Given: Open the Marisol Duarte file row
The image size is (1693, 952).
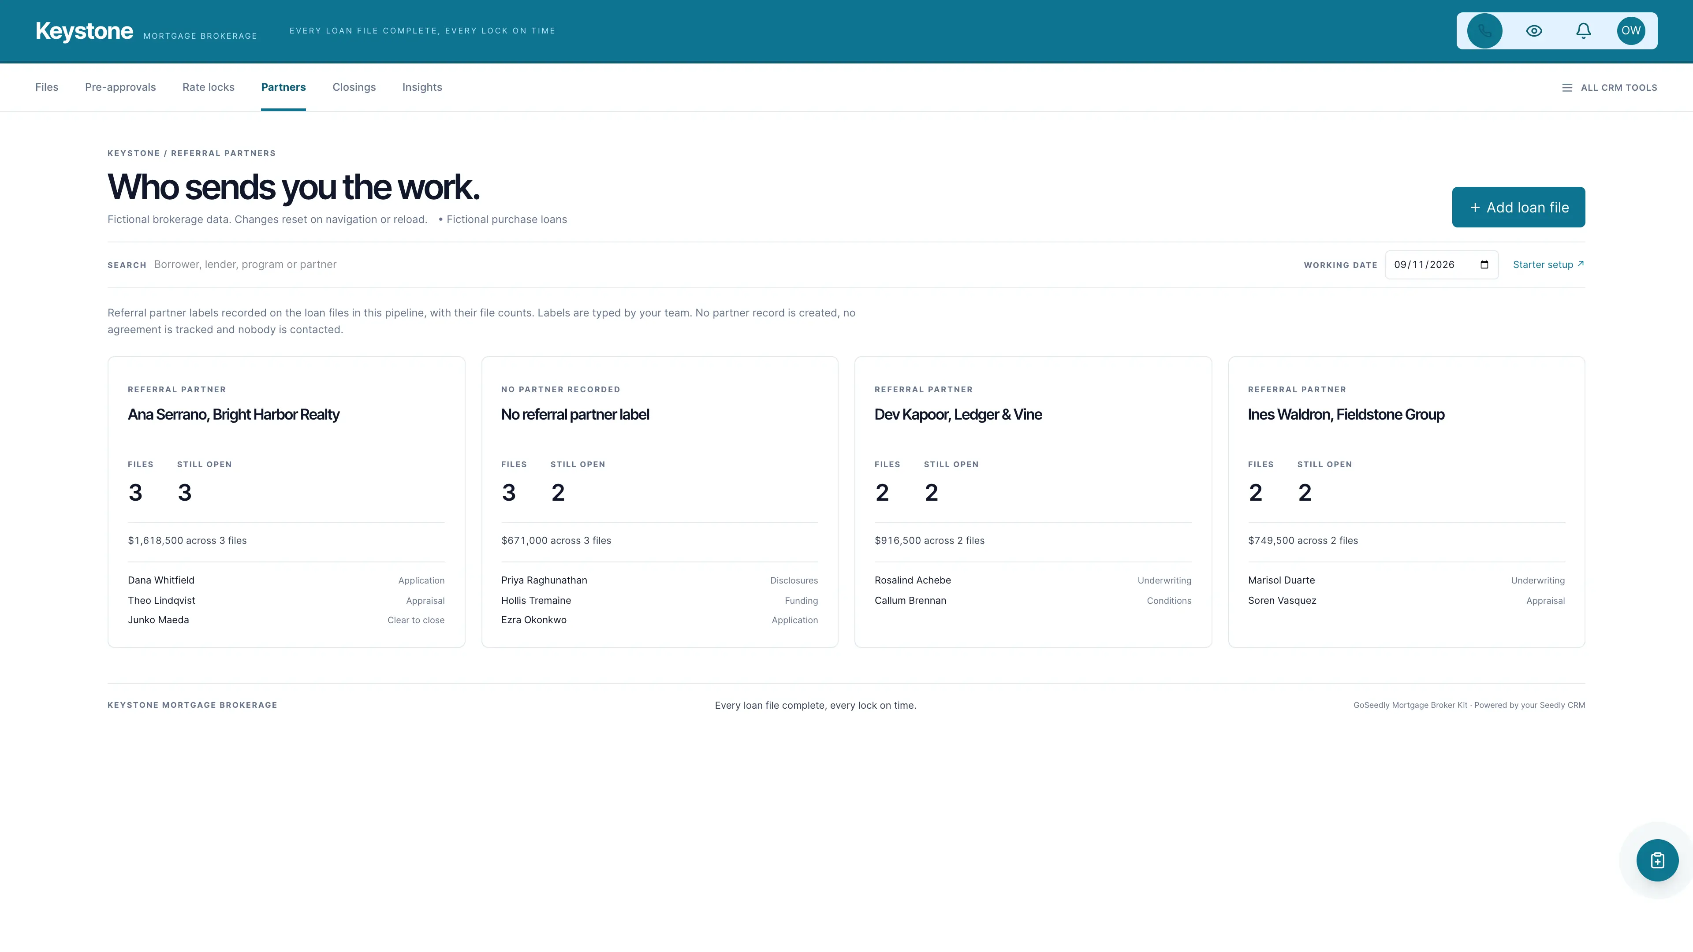Looking at the screenshot, I should (x=1406, y=580).
